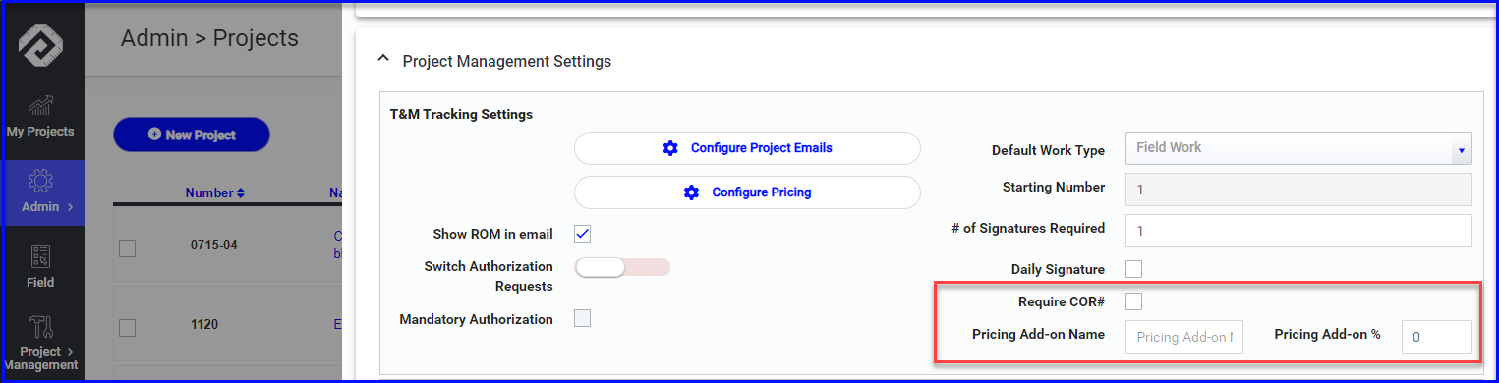Screen dimensions: 1499x383
Task: Open the Default Work Type dropdown
Action: pos(1297,148)
